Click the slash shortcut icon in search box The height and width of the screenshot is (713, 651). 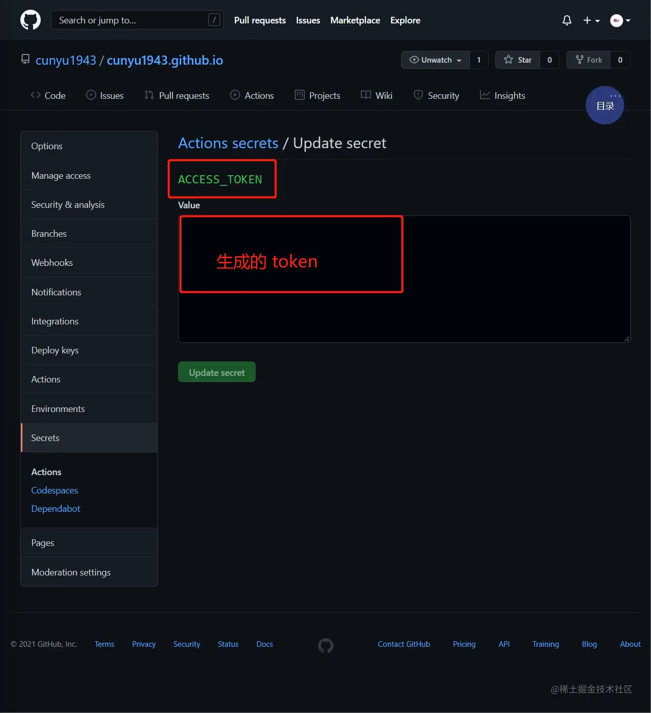(214, 20)
